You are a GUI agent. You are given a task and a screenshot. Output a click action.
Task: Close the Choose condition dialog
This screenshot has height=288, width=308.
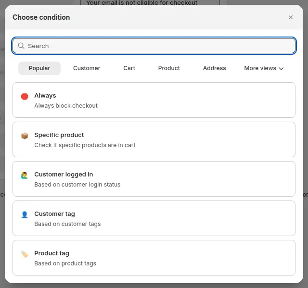(291, 17)
